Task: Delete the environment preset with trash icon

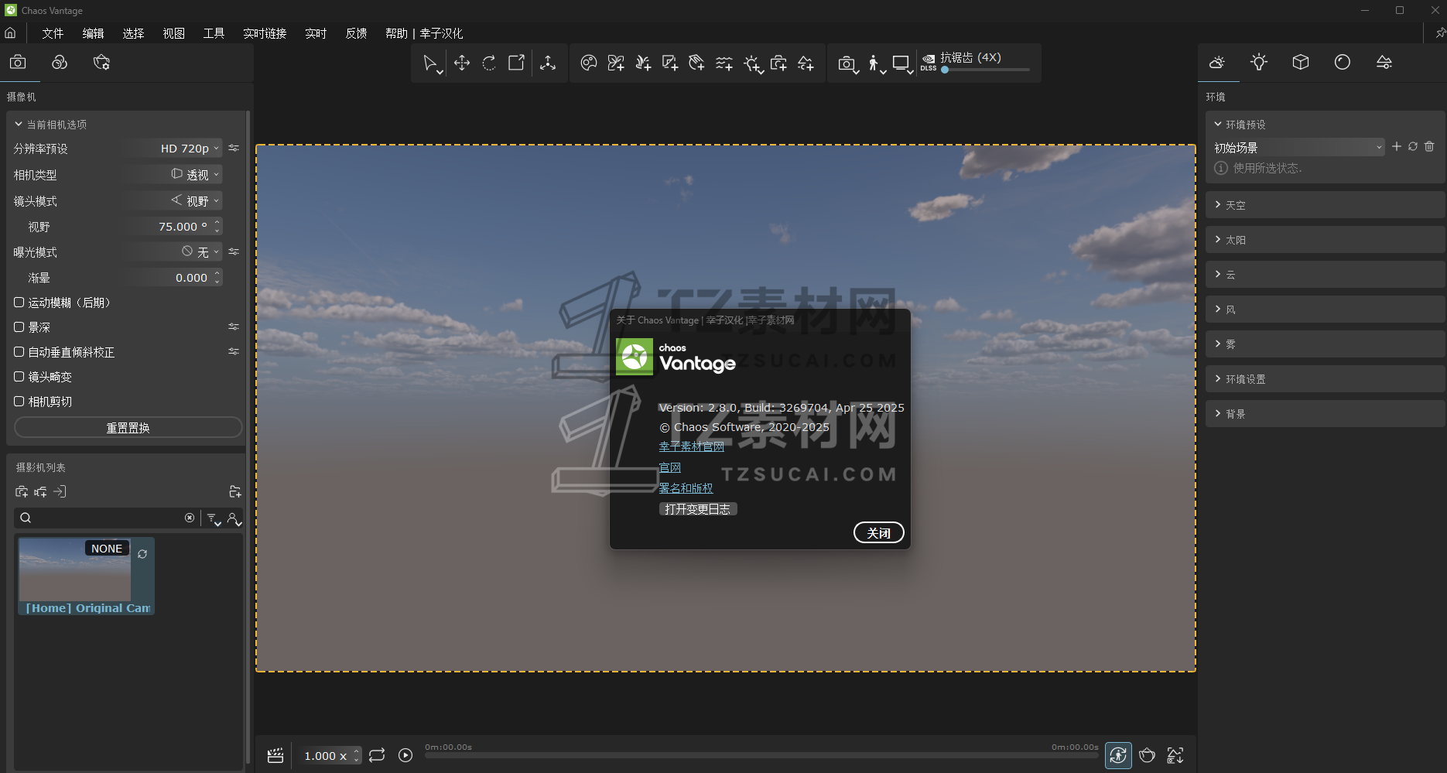Action: (1429, 146)
